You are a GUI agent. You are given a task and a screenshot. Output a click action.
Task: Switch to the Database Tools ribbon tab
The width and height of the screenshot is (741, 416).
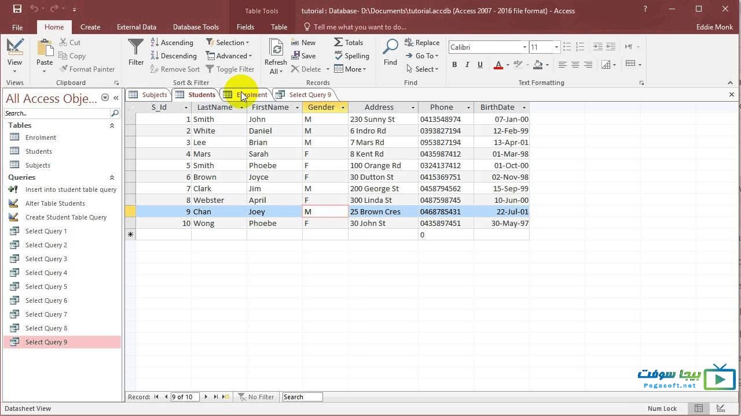click(196, 27)
